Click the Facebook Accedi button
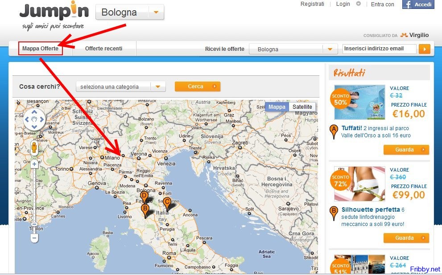This screenshot has width=442, height=275. [x=418, y=4]
